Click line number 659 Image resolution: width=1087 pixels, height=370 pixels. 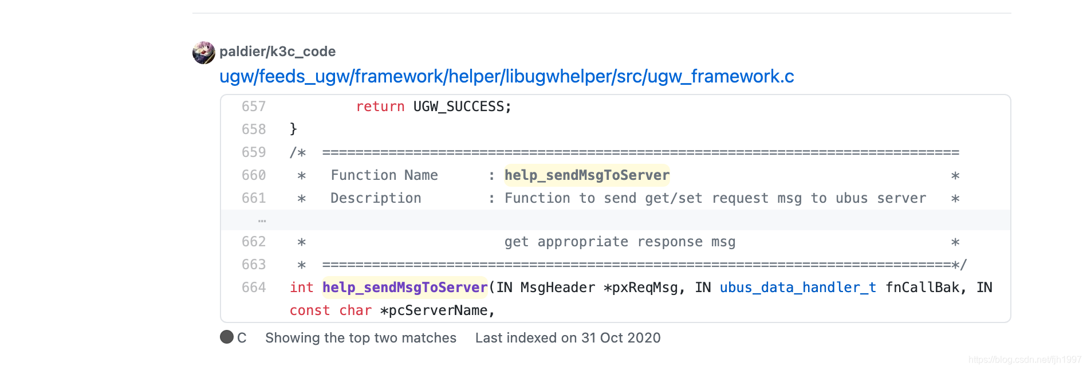pos(254,152)
